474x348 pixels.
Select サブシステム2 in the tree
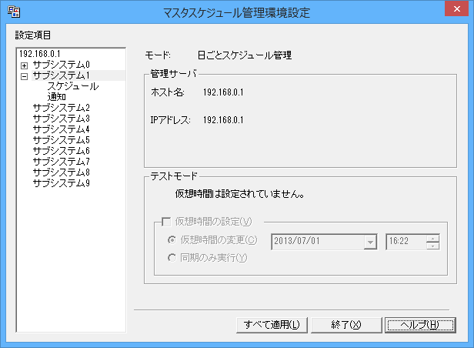[x=61, y=108]
